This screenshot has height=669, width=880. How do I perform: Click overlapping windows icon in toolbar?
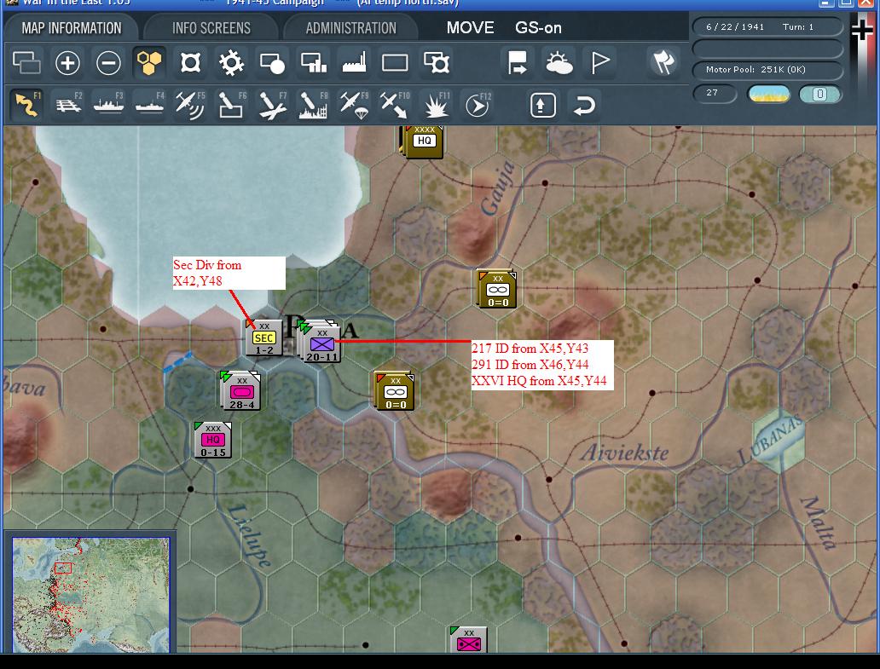tap(26, 62)
